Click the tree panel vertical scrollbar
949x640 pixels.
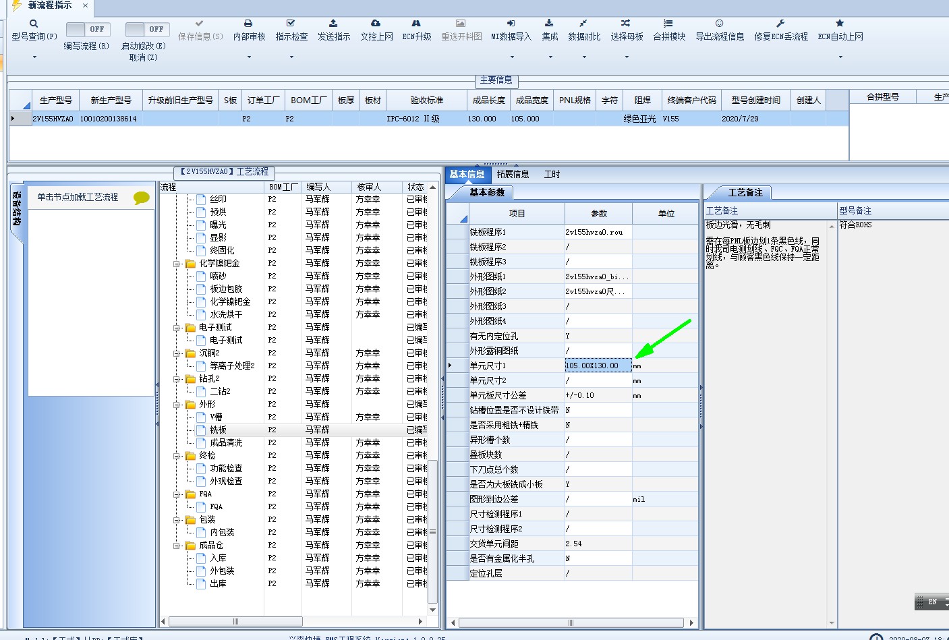click(433, 531)
